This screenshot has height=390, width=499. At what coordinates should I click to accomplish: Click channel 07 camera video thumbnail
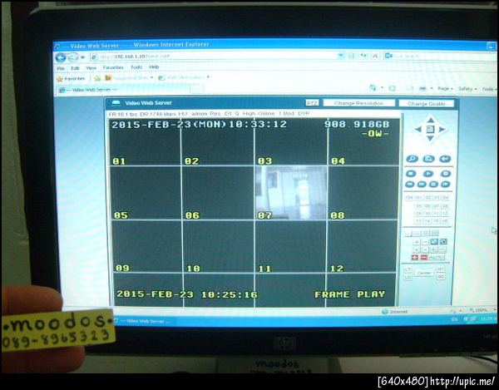291,193
